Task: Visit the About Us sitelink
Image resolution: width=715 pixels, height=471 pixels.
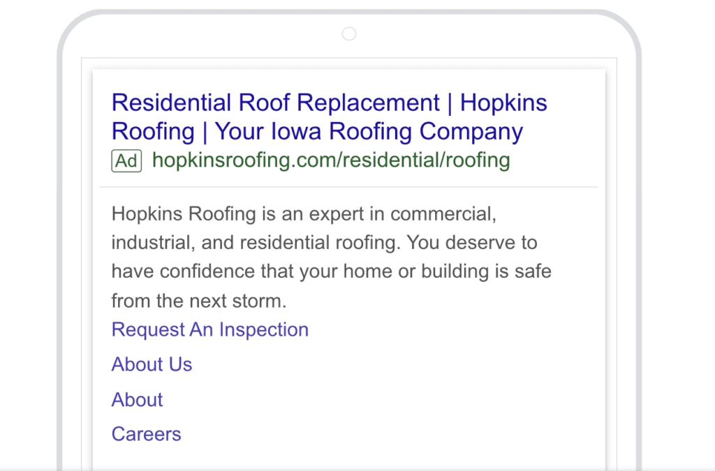Action: (152, 364)
